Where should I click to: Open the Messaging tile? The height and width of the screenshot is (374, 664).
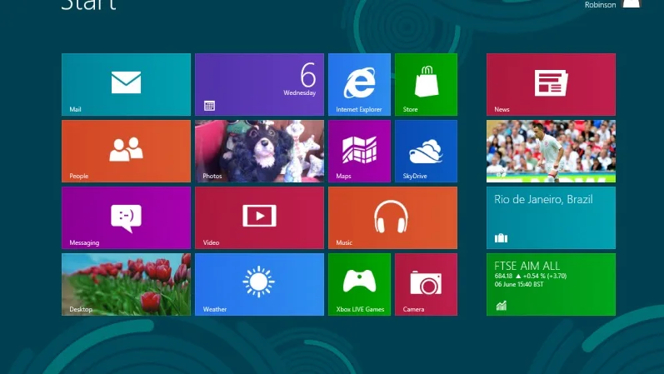(x=126, y=217)
